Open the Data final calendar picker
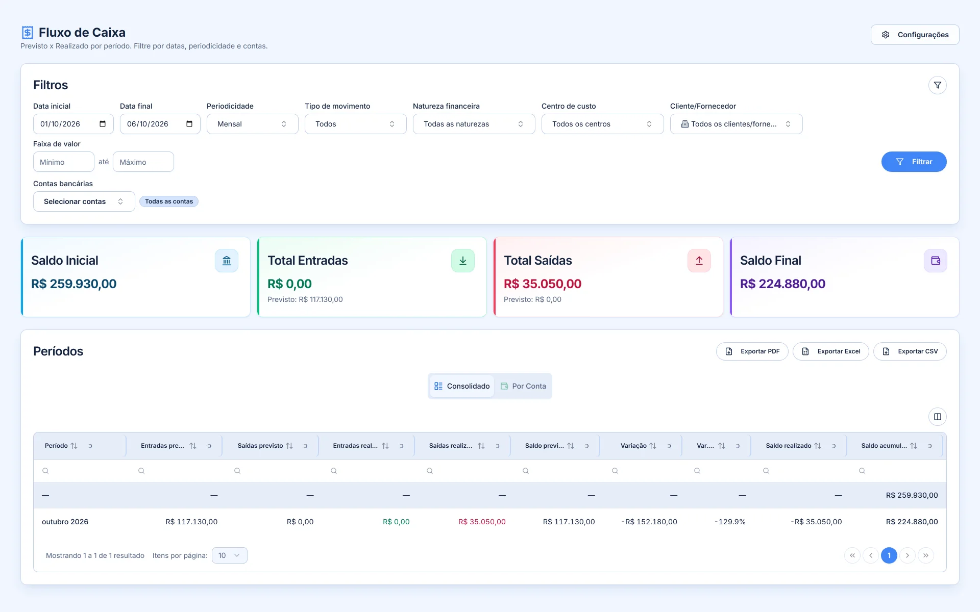The height and width of the screenshot is (612, 980). pyautogui.click(x=189, y=124)
